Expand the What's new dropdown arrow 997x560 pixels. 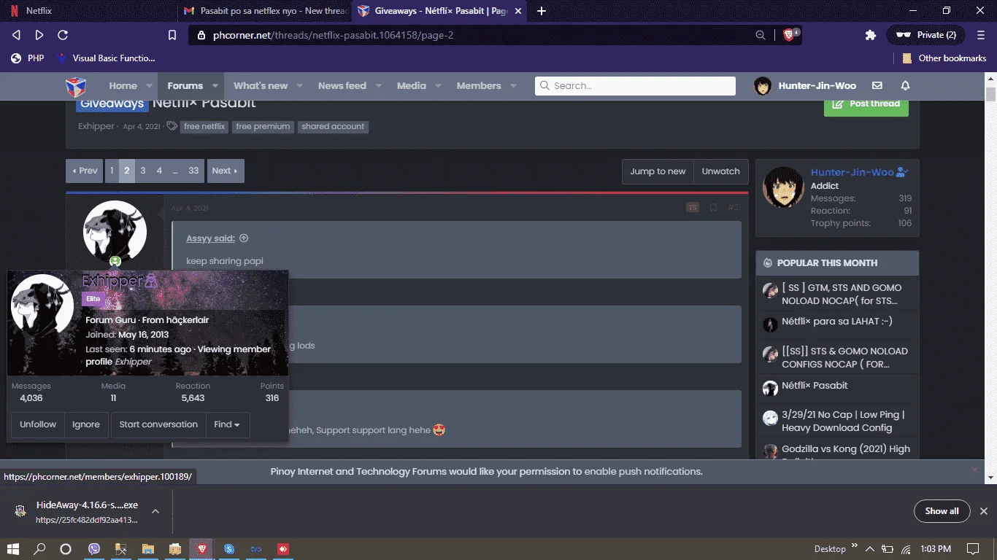299,86
